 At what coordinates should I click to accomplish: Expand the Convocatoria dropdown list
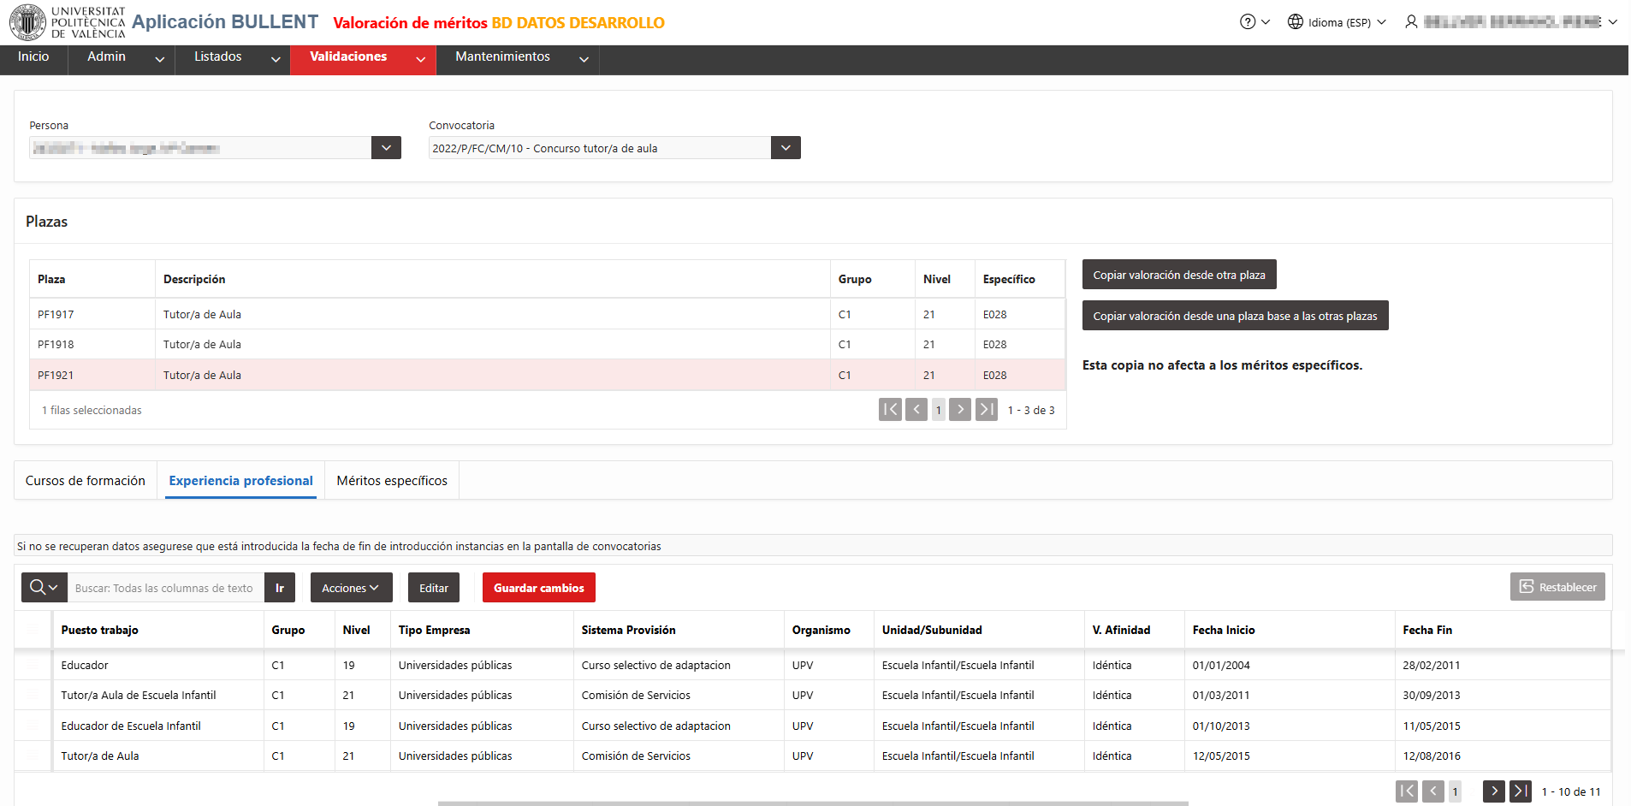tap(786, 148)
